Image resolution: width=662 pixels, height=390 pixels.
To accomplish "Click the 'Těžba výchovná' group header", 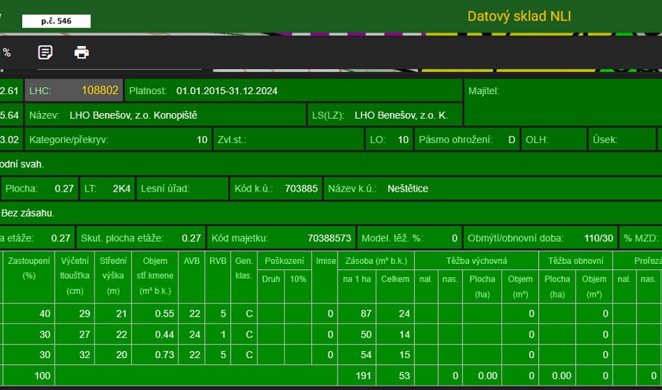I will 477,261.
